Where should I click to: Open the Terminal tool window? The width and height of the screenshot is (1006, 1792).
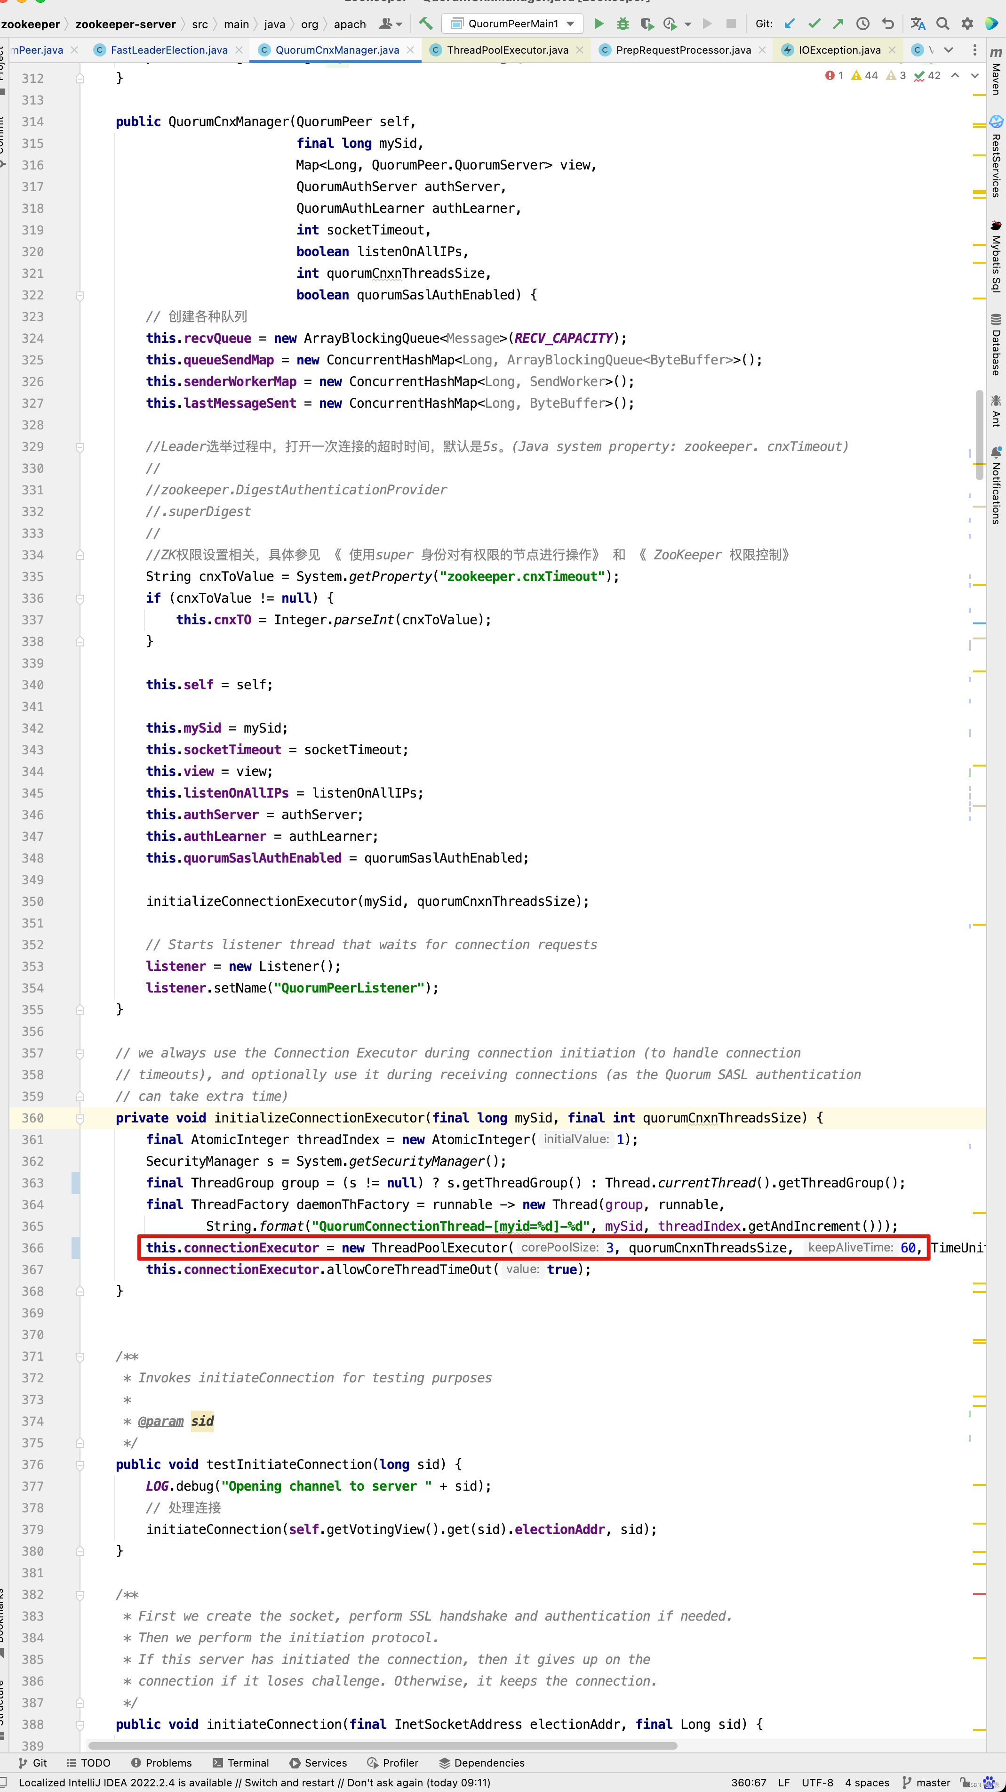[x=240, y=1763]
